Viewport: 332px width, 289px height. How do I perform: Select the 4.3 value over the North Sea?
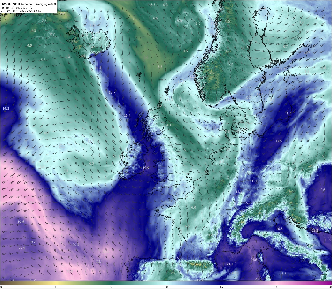click(169, 125)
